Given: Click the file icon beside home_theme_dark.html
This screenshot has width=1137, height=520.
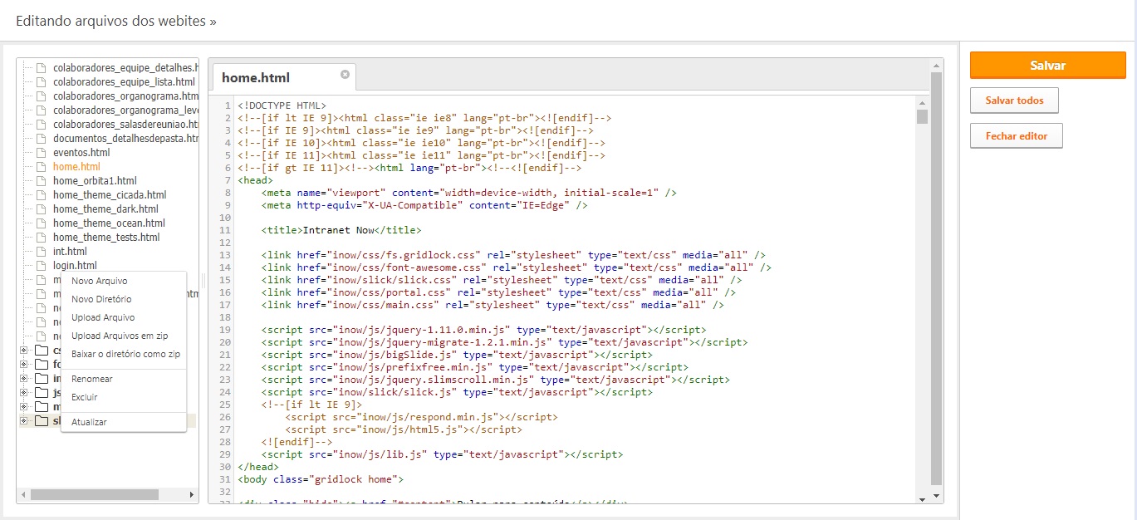Looking at the screenshot, I should coord(42,209).
